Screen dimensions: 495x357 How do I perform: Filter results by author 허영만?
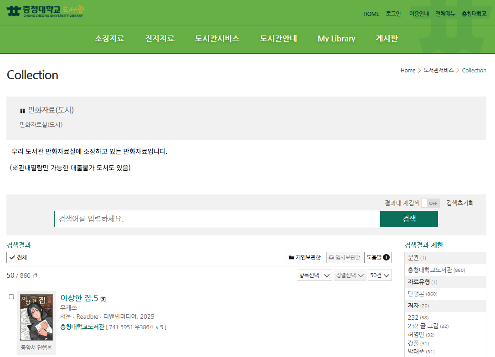(415, 335)
